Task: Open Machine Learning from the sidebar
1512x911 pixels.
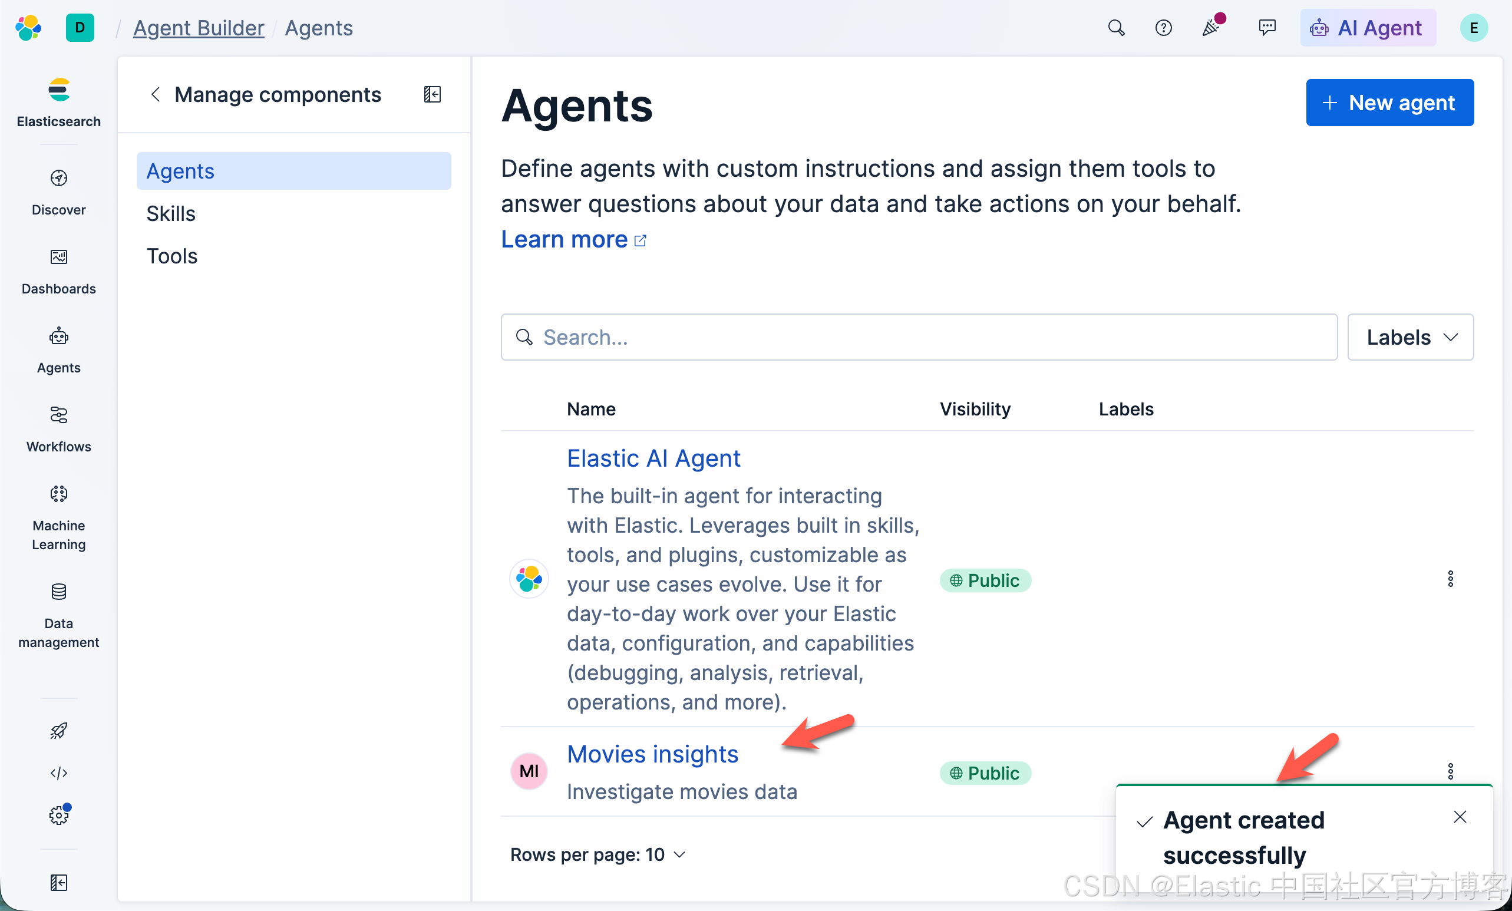Action: [x=59, y=519]
